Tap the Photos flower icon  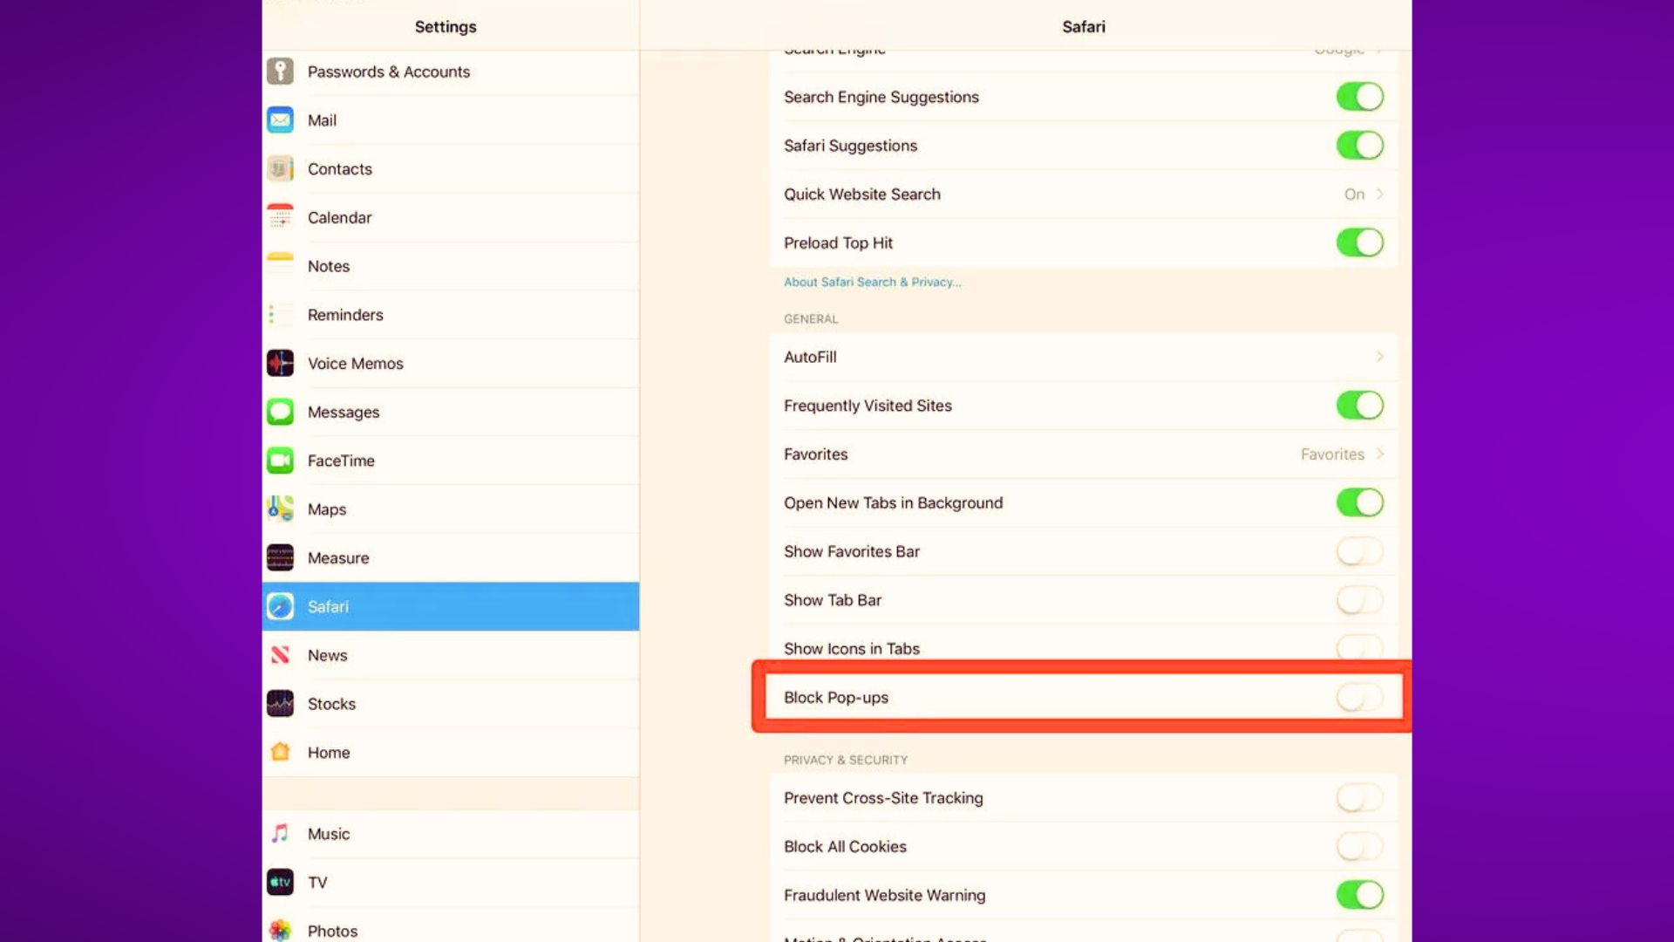(280, 931)
